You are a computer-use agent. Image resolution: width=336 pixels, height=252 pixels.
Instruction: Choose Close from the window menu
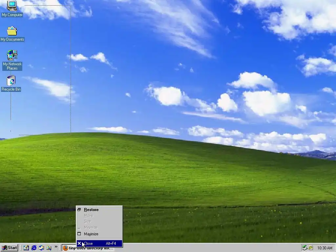tap(99, 243)
